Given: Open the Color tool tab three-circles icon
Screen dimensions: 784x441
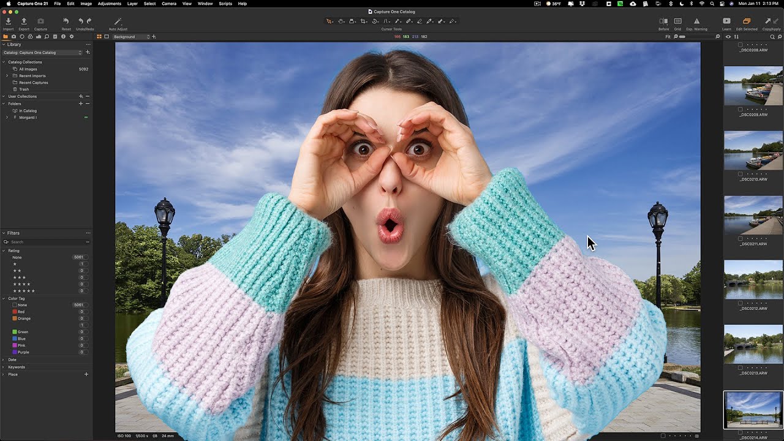Looking at the screenshot, I should coord(31,37).
